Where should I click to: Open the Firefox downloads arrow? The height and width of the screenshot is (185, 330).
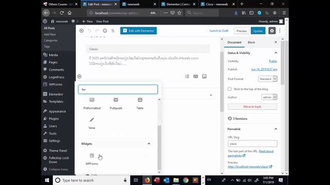point(236,13)
